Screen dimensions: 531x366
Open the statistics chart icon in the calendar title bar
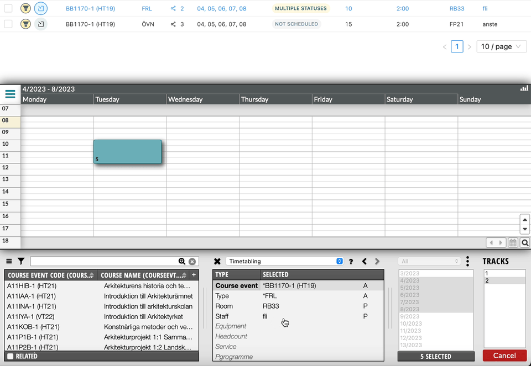point(524,88)
